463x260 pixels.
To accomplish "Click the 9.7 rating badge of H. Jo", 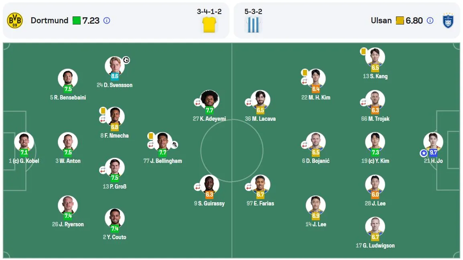I will 433,152.
